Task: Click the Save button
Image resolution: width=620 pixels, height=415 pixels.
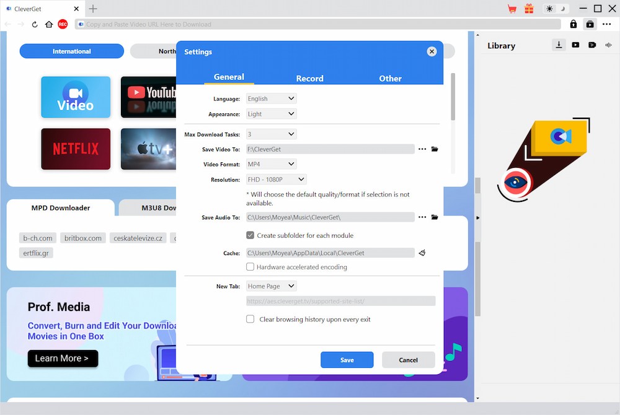Action: click(x=347, y=360)
